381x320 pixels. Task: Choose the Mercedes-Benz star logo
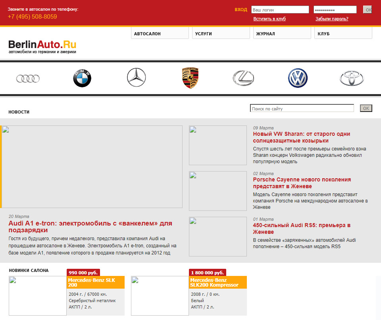pyautogui.click(x=136, y=77)
